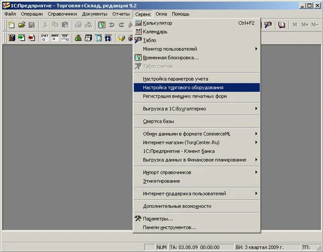Viewport: 323px width, 252px height.
Task: Open the Помощь menu
Action: click(x=180, y=14)
